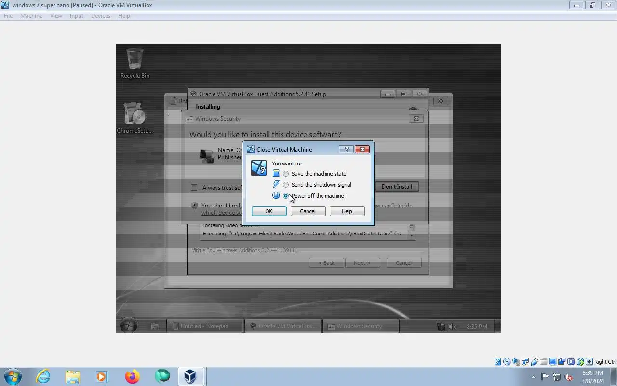Click the guest volume tray icon
617x386 pixels.
tap(453, 327)
